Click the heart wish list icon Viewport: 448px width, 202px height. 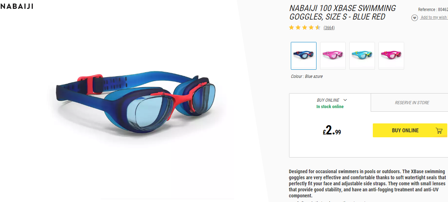pyautogui.click(x=414, y=18)
